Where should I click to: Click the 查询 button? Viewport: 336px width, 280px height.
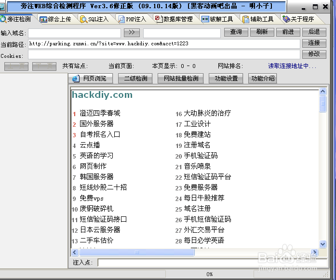point(236,32)
